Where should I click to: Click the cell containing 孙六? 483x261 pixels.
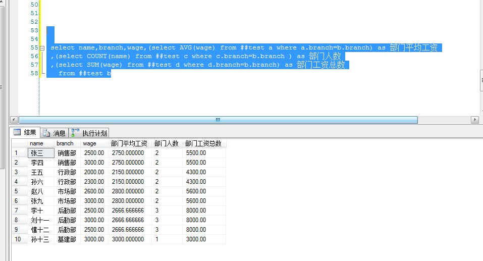[41, 182]
